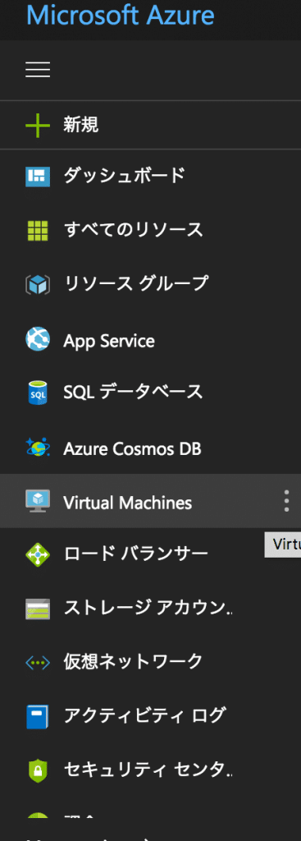This screenshot has height=841, width=301.
Task: Open the Azure Cosmos DB text label
Action: click(x=132, y=448)
